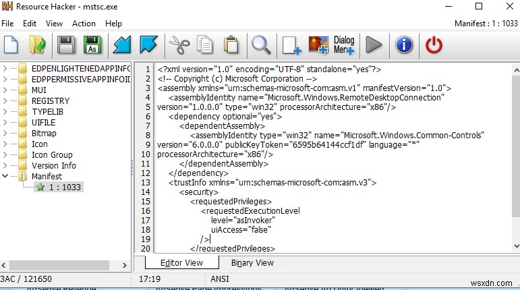520x290 pixels.
Task: Click the <security> line in editor
Action: (x=199, y=192)
